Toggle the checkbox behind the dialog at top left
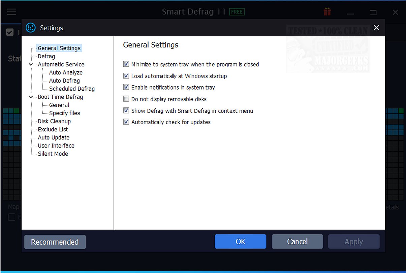Screen dimensions: 406x273 [10, 32]
